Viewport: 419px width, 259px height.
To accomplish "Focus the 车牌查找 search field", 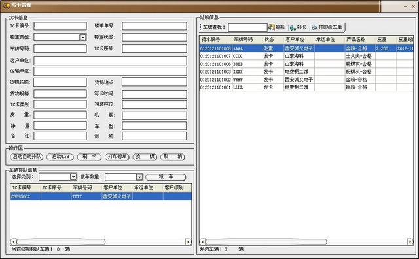I will 247,27.
